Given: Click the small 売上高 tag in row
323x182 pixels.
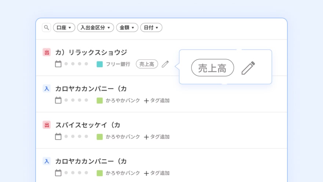Looking at the screenshot, I should 147,64.
